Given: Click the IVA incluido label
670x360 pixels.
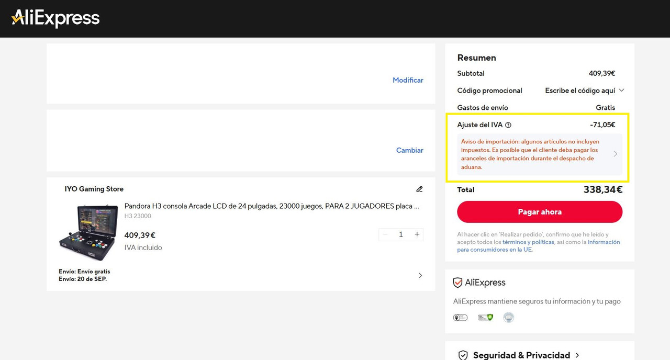Looking at the screenshot, I should (x=143, y=248).
